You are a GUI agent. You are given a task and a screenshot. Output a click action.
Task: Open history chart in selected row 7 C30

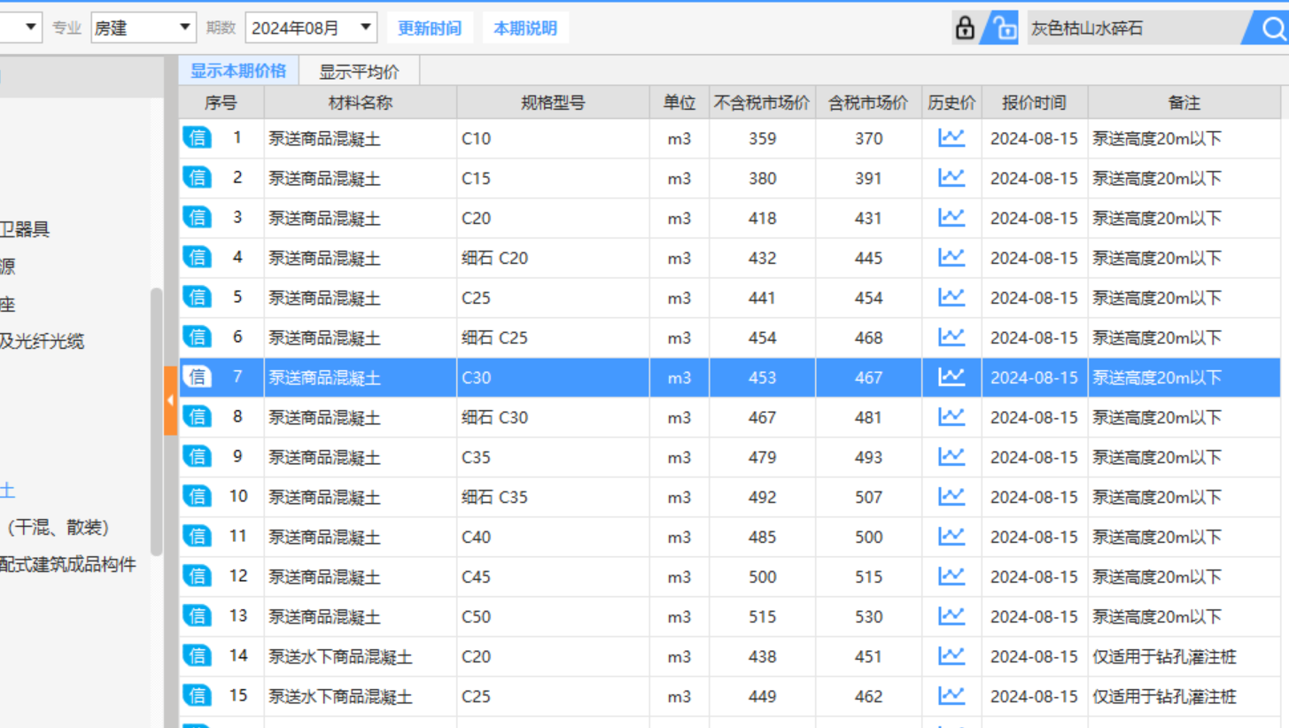(x=951, y=377)
